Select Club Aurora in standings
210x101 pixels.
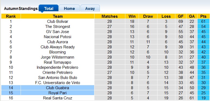tap(58, 42)
